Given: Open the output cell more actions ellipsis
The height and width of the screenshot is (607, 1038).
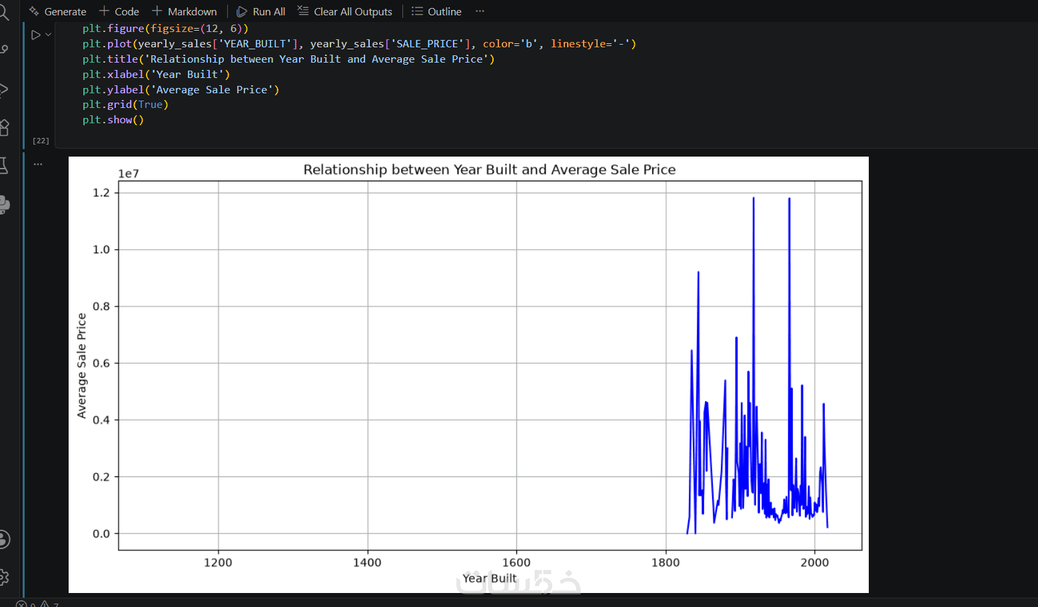Looking at the screenshot, I should click(38, 164).
